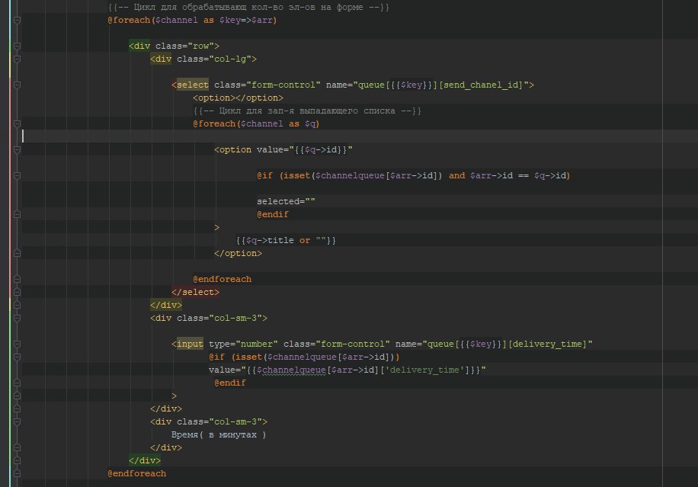Image resolution: width=698 pixels, height=487 pixels.
Task: Place caret on the empty current line with cursor
Action: (360, 136)
